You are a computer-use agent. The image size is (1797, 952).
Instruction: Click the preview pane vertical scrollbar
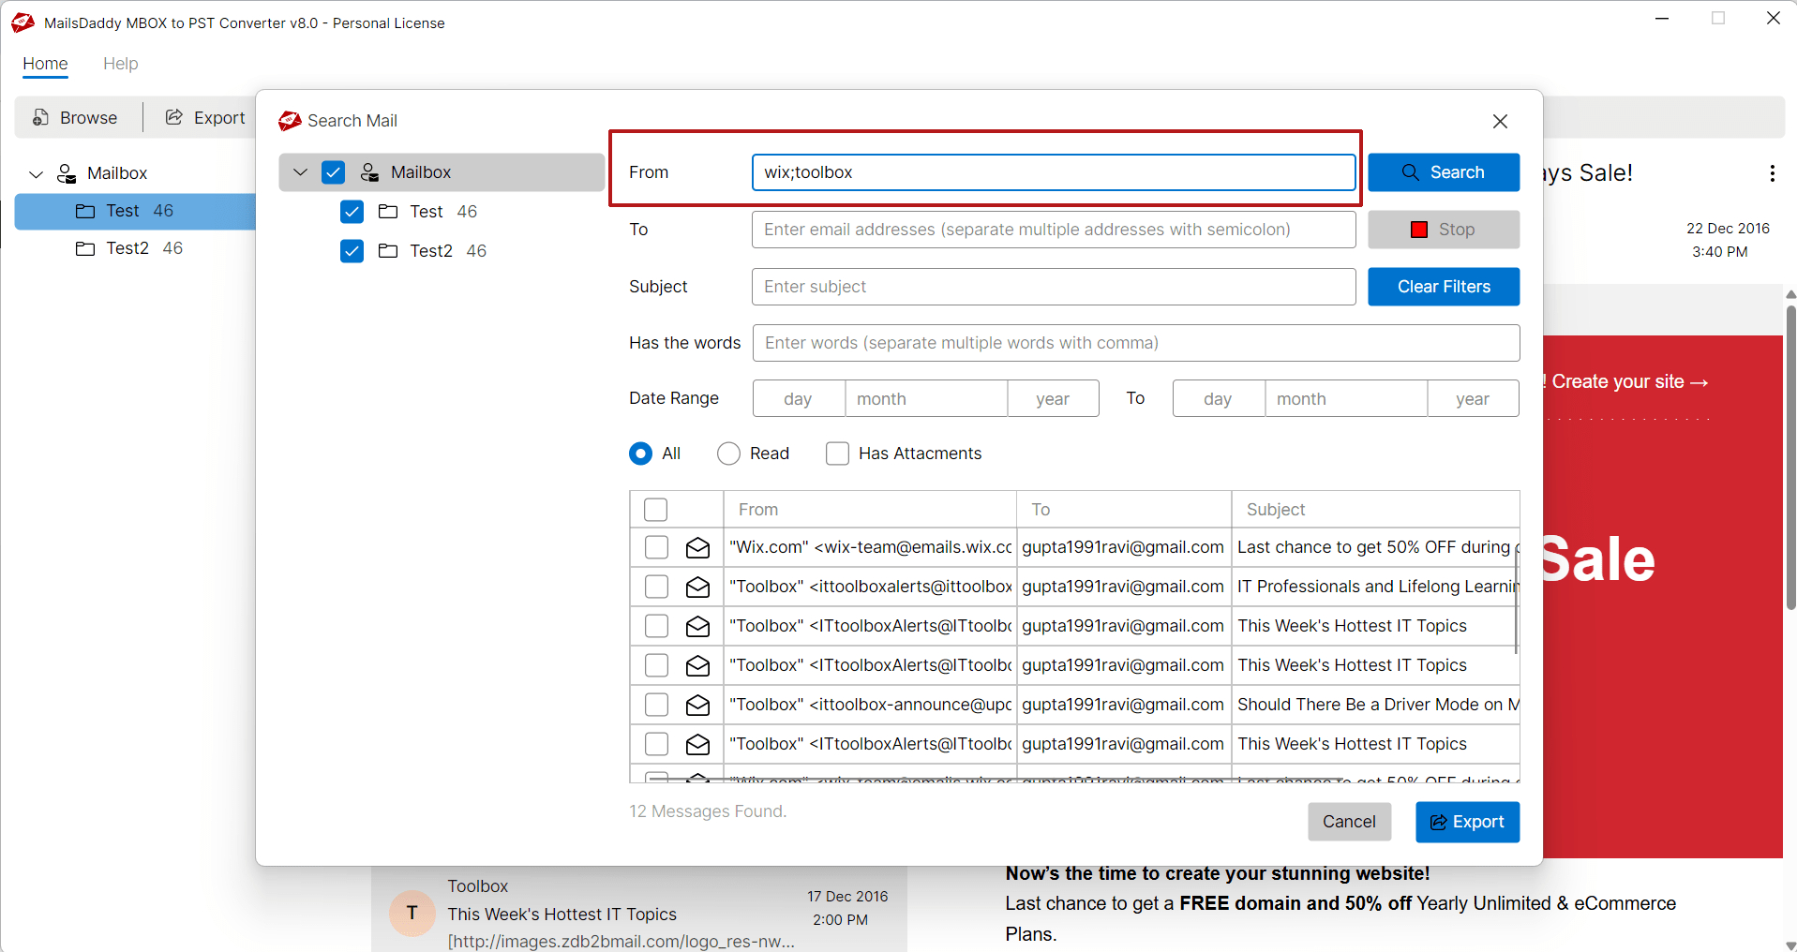(1790, 457)
